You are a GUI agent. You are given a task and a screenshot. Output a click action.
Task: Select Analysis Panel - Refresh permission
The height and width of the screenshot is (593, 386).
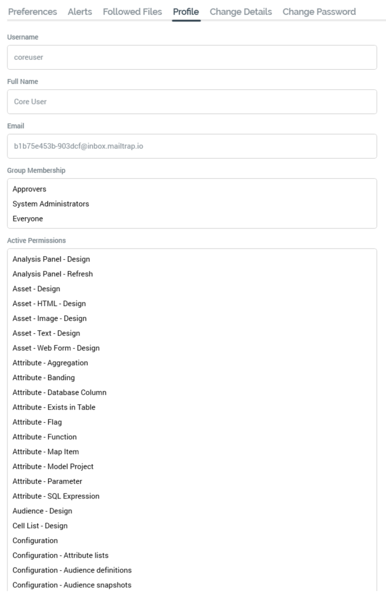(52, 274)
